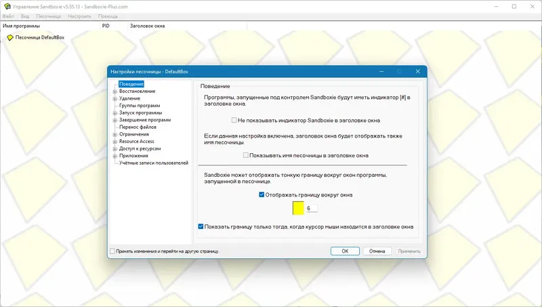Image resolution: width=542 pixels, height=307 pixels.
Task: Click the Применить button
Action: coord(409,251)
